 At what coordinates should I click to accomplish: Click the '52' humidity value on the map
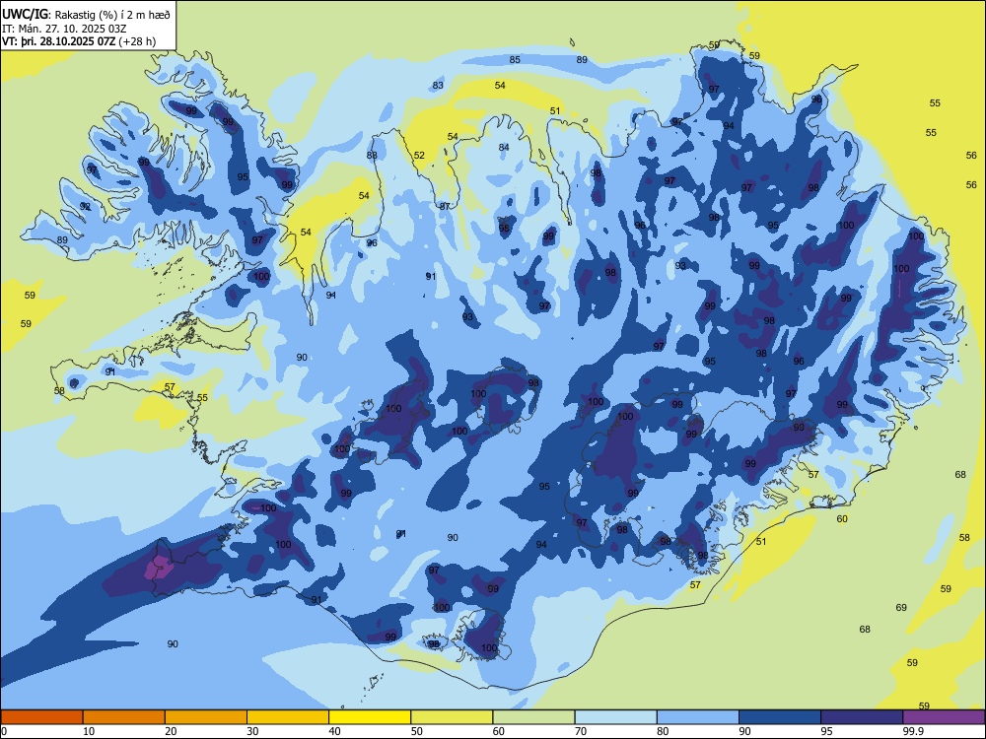click(x=419, y=156)
